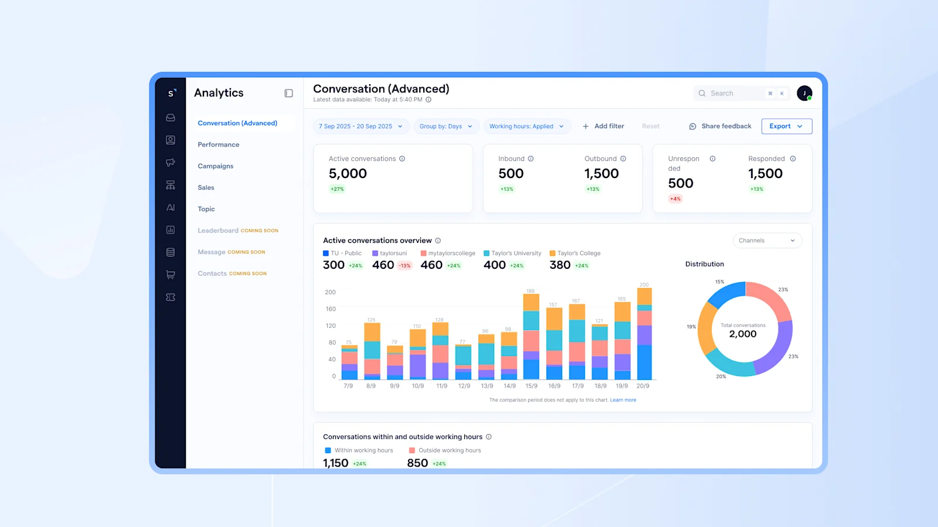The height and width of the screenshot is (527, 938).
Task: Click the search magnifier icon
Action: 702,93
